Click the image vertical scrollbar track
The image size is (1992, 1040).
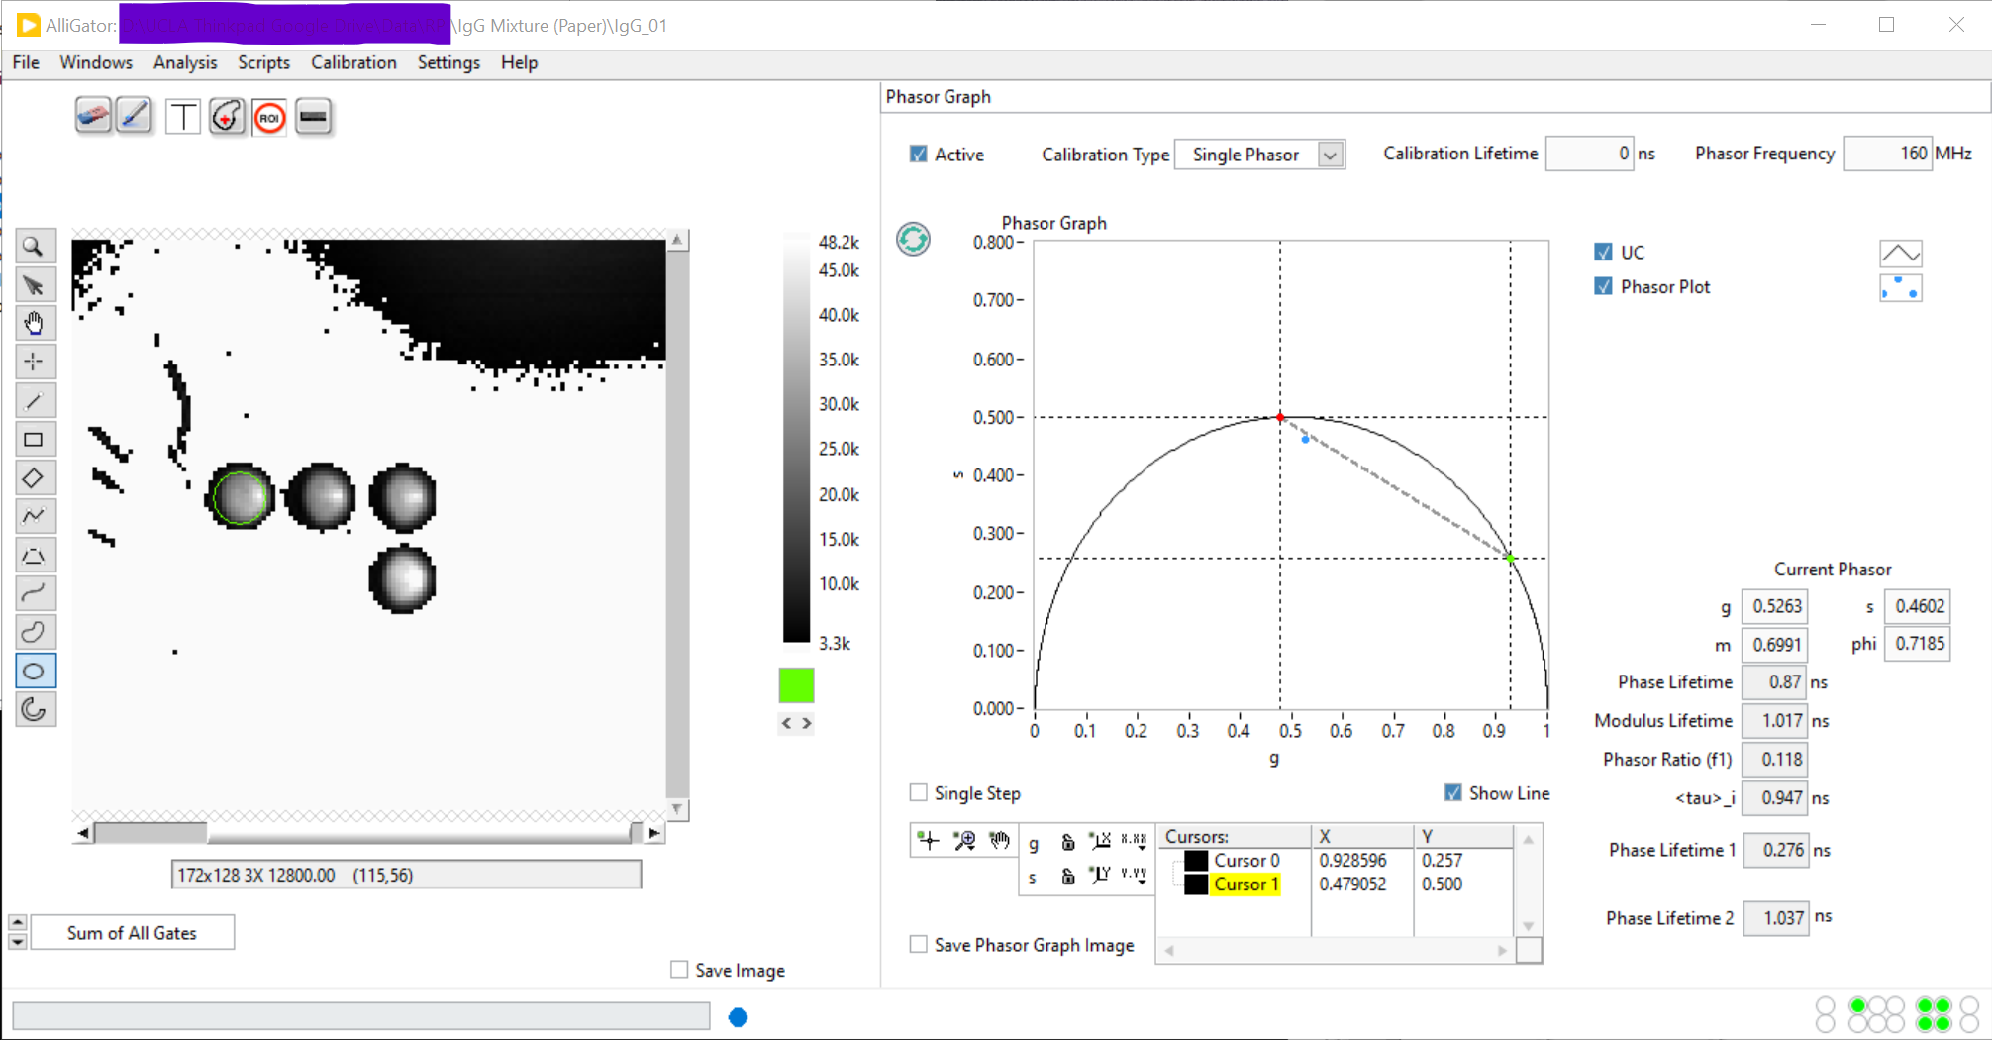(677, 524)
